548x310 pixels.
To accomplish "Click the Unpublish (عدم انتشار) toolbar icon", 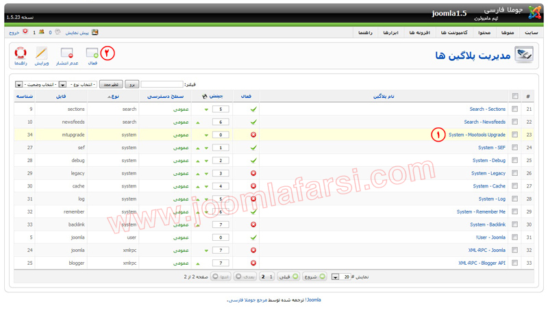I will 66,53.
